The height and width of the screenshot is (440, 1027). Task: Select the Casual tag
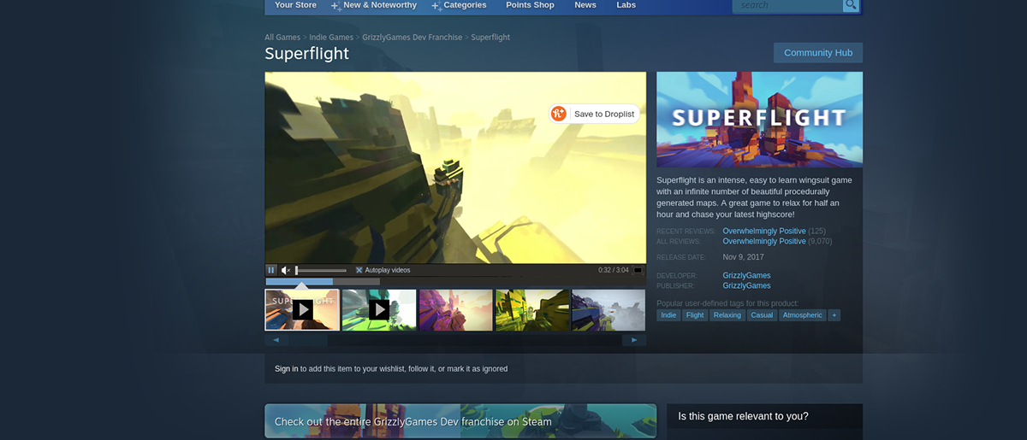click(x=762, y=315)
